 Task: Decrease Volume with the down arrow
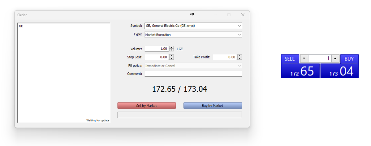[172, 50]
